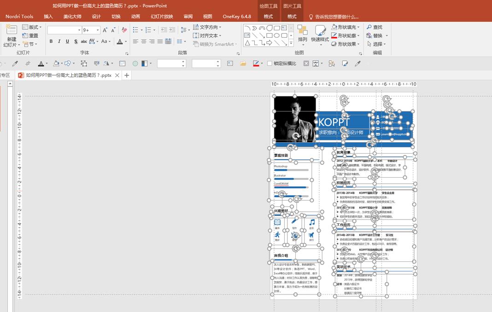Toggle text shadow S button
This screenshot has width=492, height=312.
76,41
